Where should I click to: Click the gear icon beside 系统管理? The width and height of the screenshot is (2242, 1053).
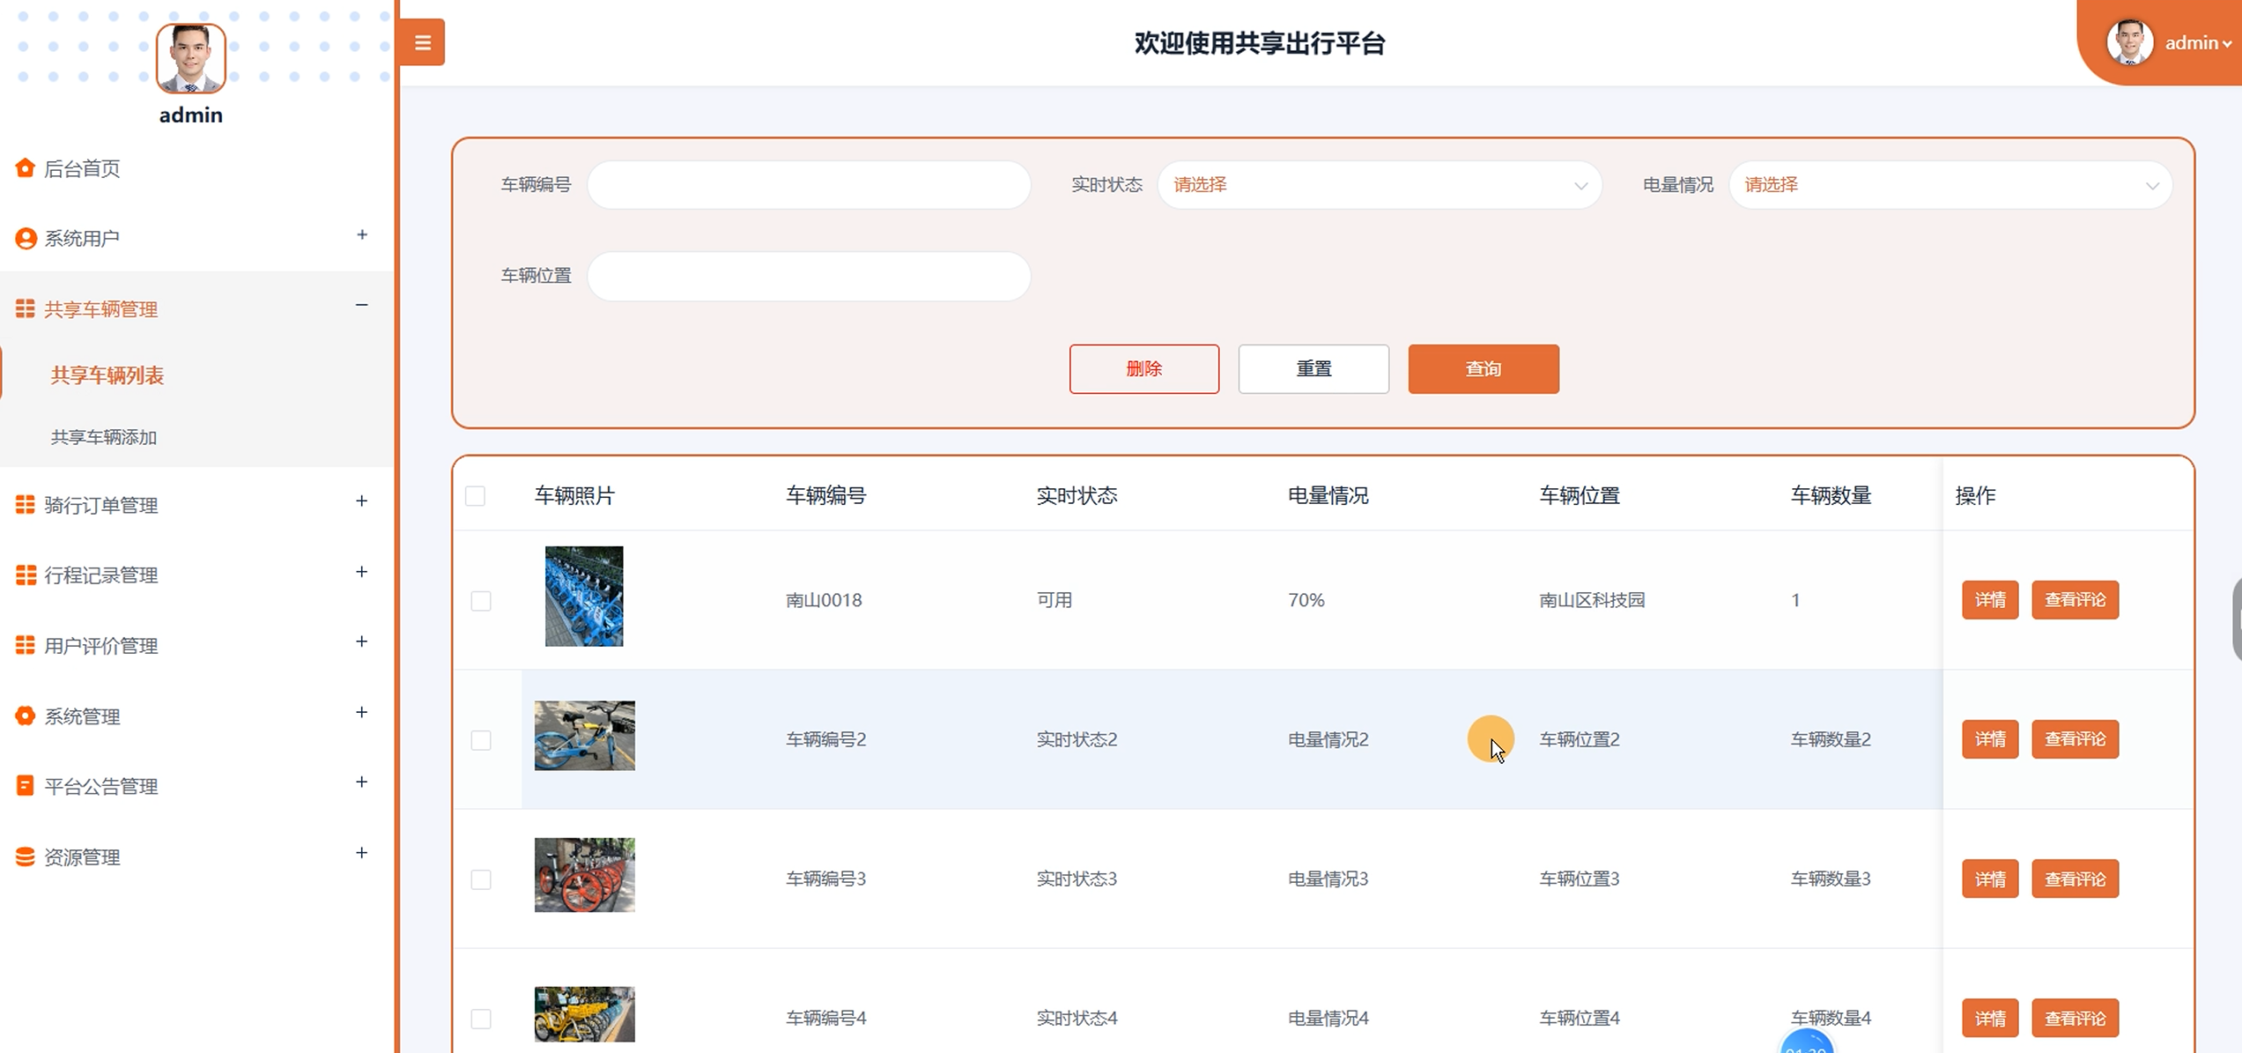(x=26, y=716)
